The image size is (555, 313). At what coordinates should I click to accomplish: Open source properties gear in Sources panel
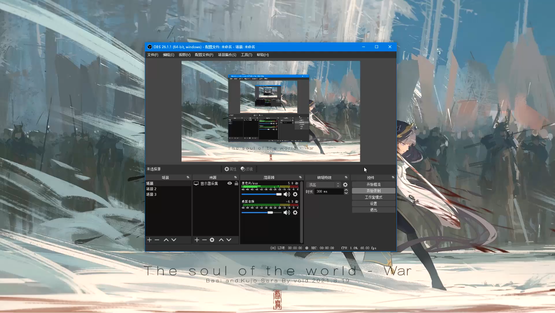(212, 240)
